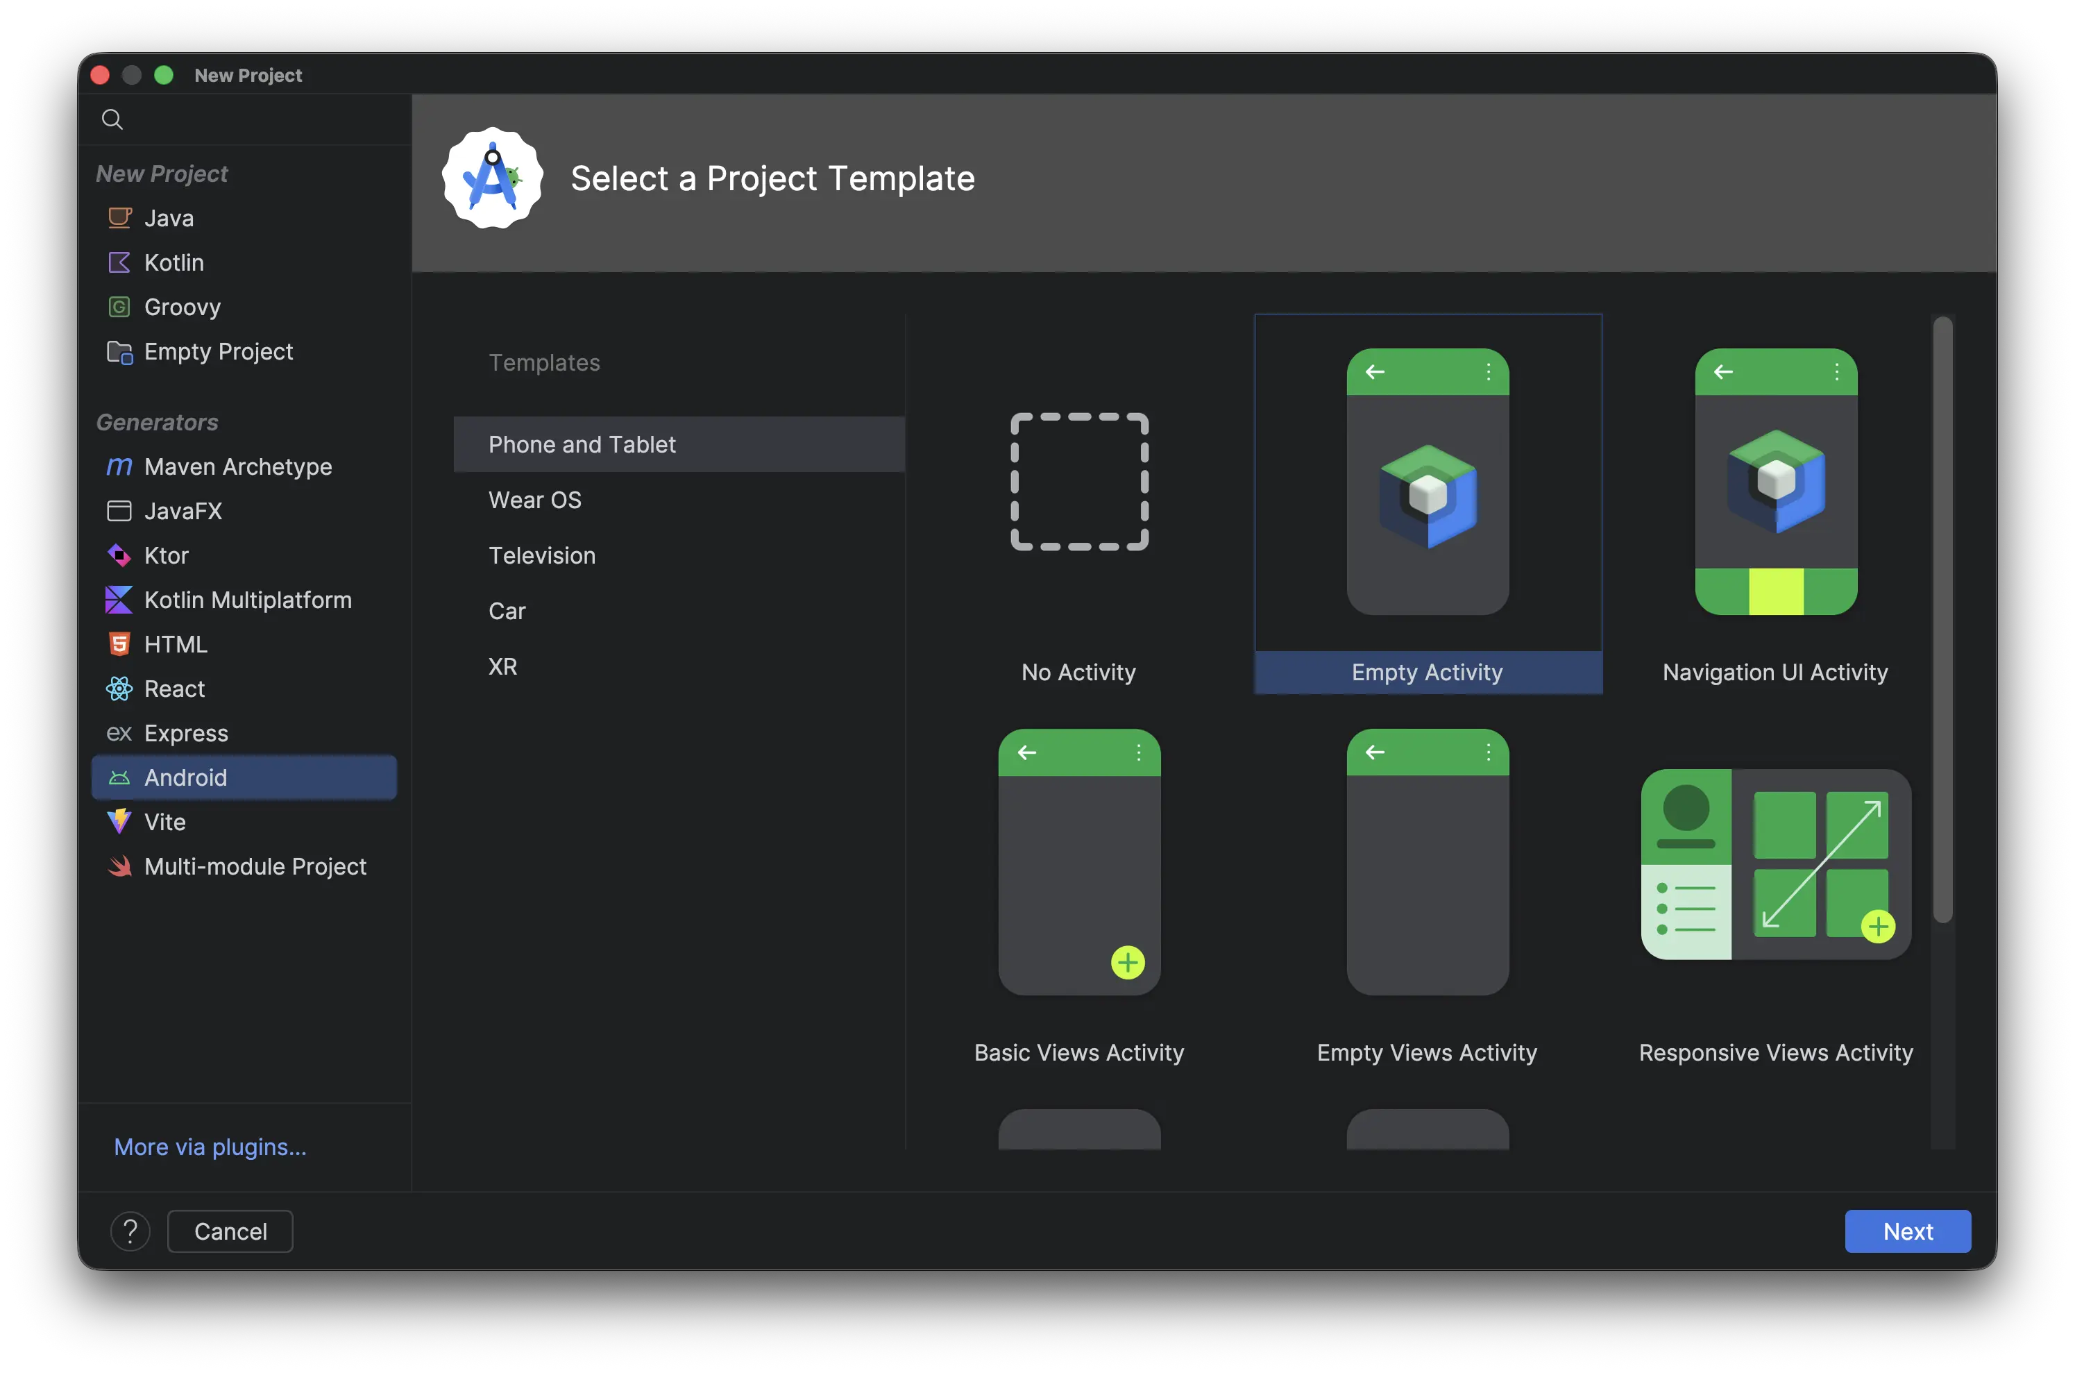Select React generator
The width and height of the screenshot is (2075, 1373).
(244, 689)
